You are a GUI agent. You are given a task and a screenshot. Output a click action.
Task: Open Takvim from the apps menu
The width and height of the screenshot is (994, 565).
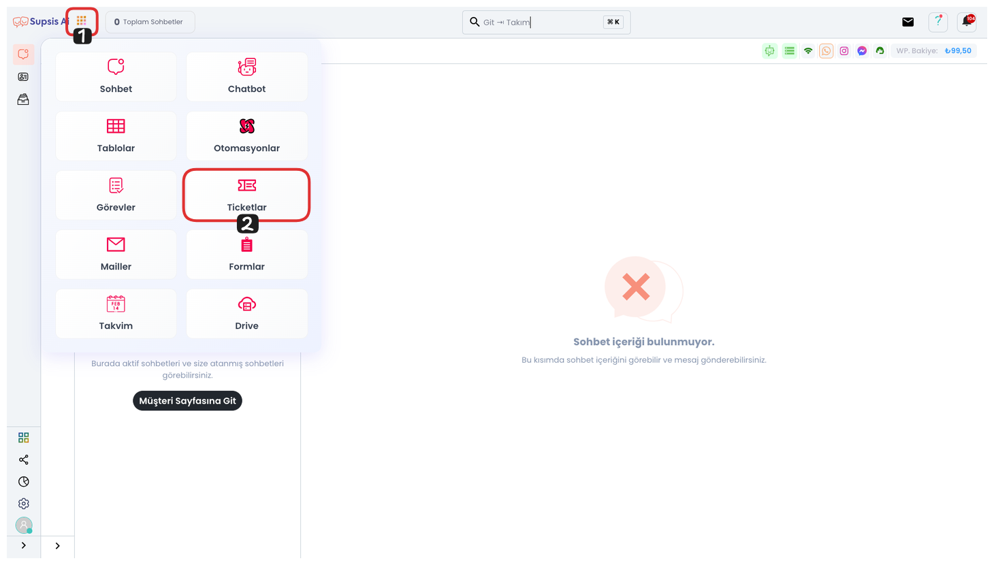[x=116, y=314]
